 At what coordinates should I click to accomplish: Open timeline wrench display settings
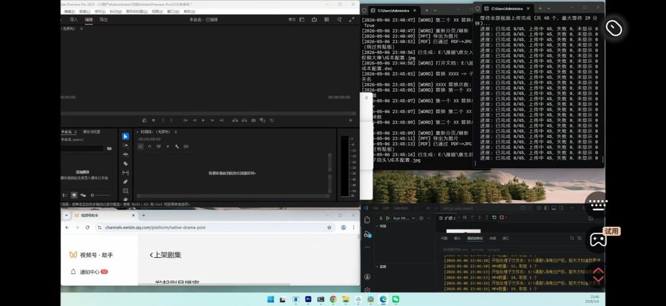177,146
